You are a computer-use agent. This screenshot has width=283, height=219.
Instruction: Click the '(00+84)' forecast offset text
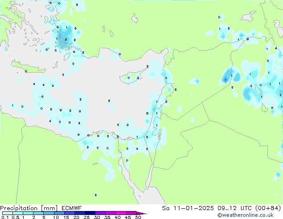click(x=268, y=208)
